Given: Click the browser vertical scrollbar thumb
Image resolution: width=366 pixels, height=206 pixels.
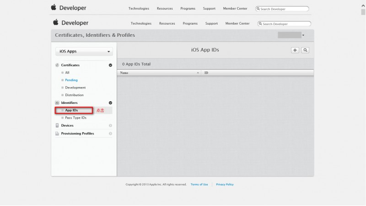Looking at the screenshot, I should pyautogui.click(x=363, y=12).
